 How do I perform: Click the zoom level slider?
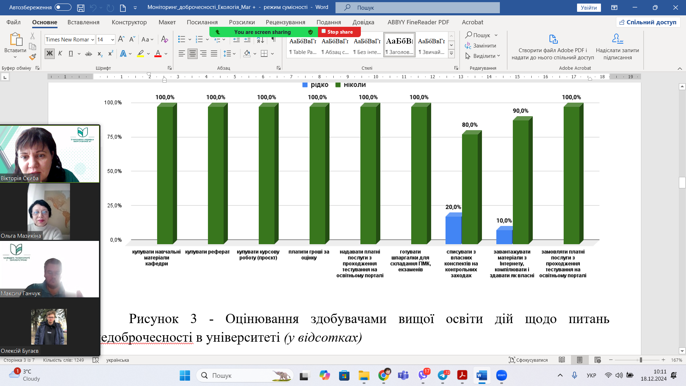pos(641,360)
